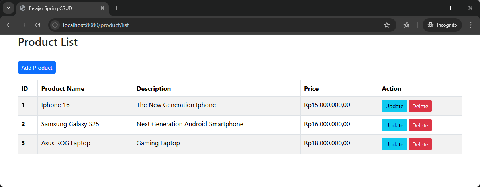Reload the page with refresh icon

38,25
